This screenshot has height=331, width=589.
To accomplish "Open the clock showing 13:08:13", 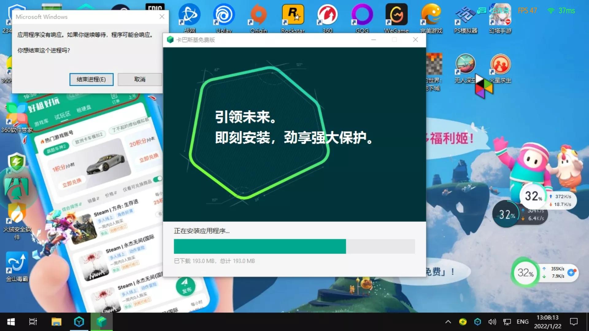I will tap(548, 322).
